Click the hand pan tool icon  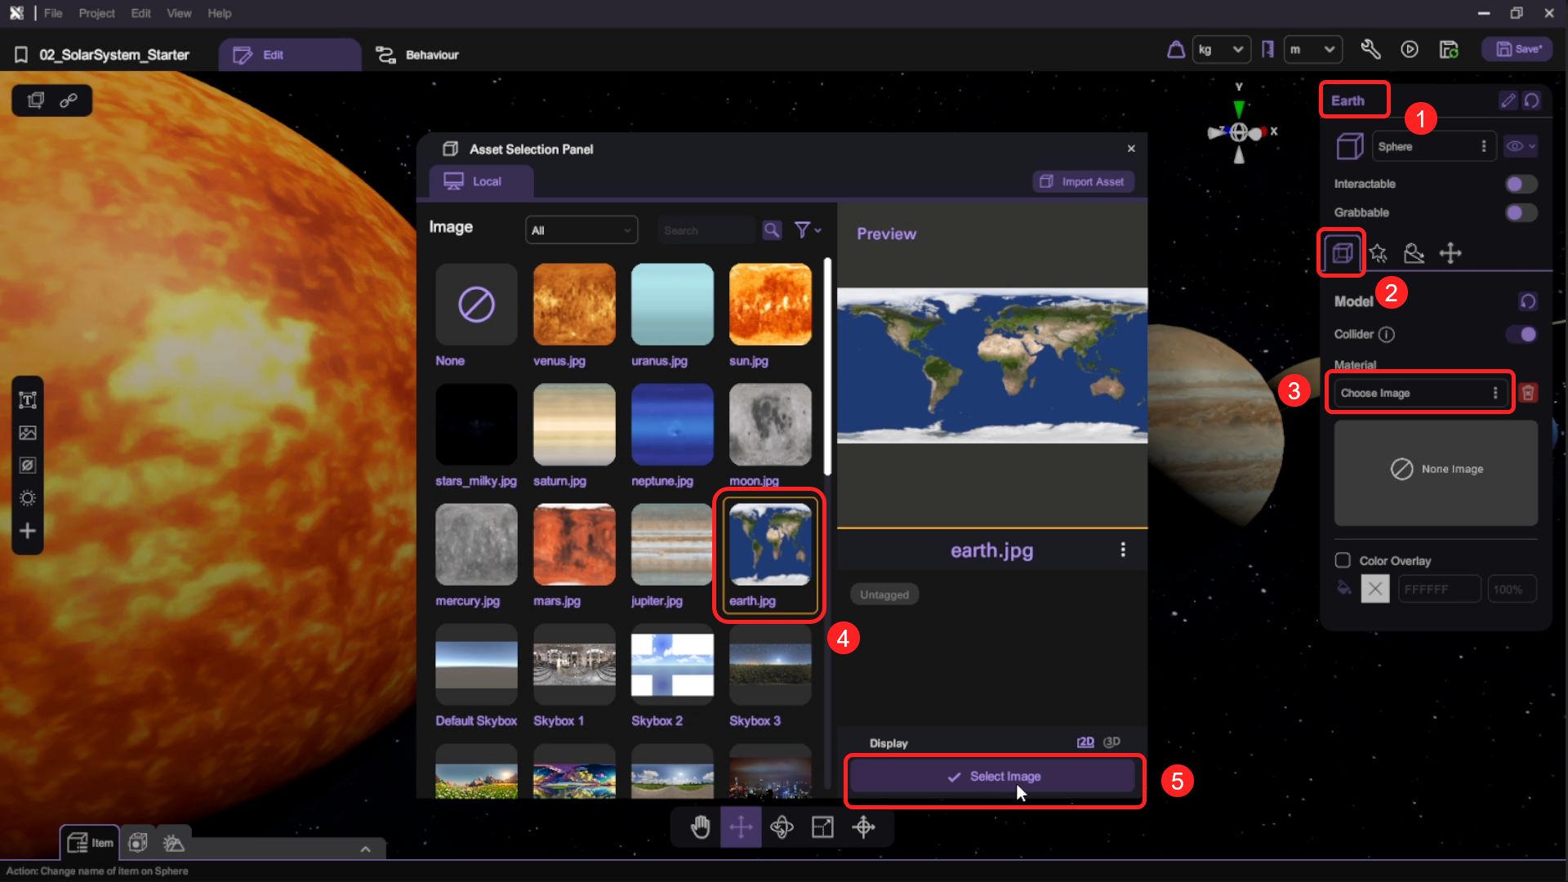point(700,827)
